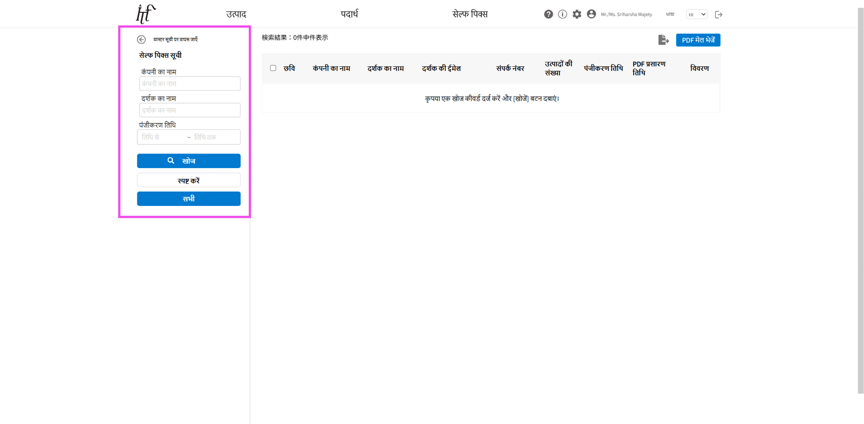Viewport: 864px width, 424px height.
Task: Click the छवि column header
Action: [x=289, y=68]
